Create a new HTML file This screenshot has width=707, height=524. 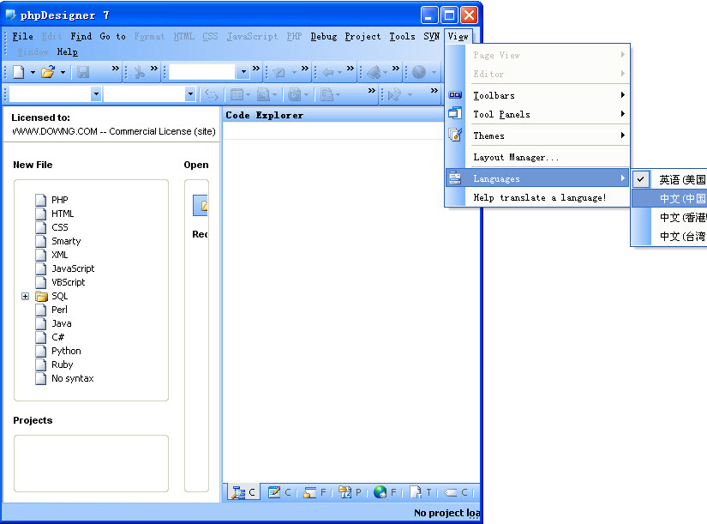(63, 214)
